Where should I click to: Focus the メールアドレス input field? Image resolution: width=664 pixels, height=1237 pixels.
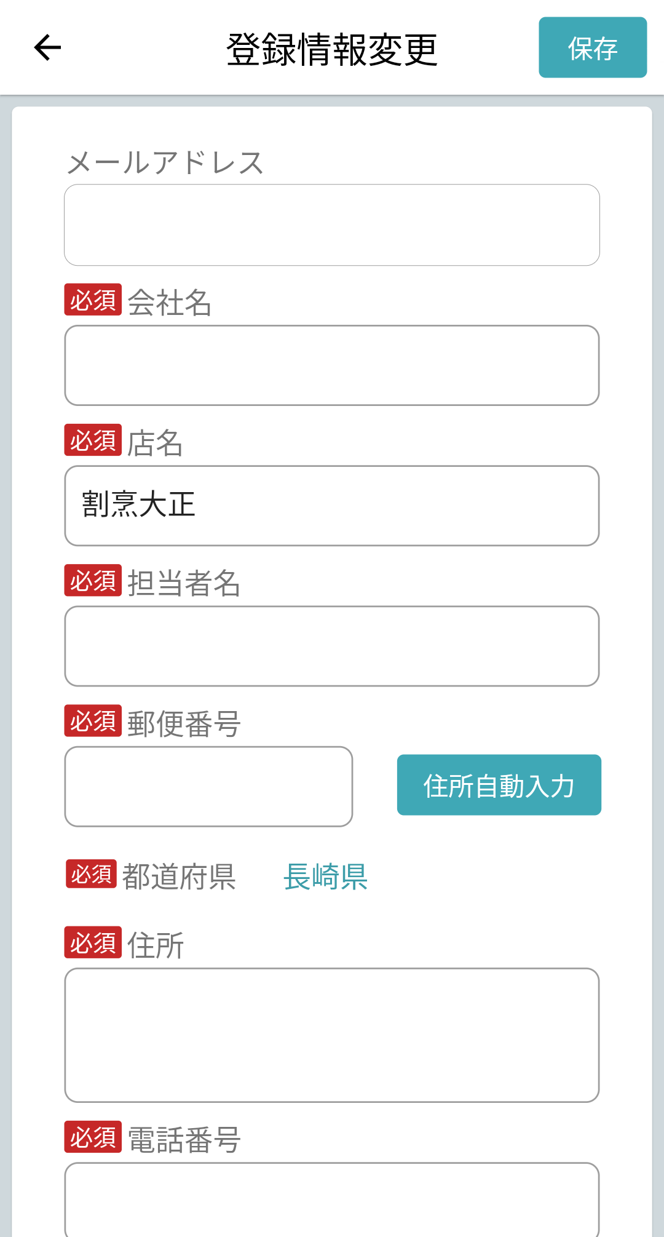coord(332,225)
